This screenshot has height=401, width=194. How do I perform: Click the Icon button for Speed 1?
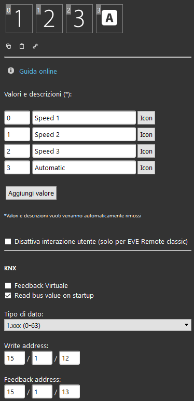pos(146,118)
